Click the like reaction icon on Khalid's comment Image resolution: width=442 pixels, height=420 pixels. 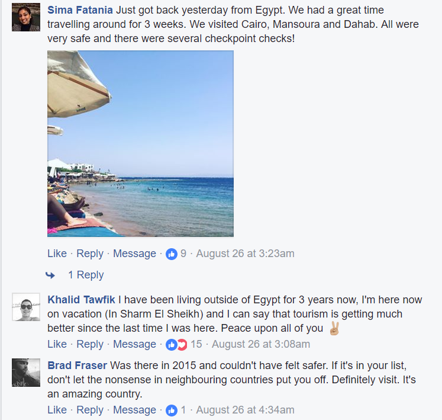172,345
